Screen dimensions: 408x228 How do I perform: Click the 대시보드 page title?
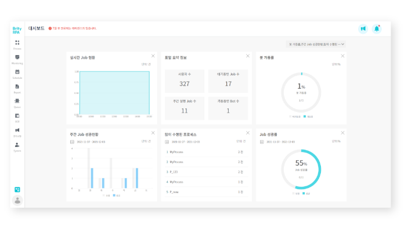point(37,28)
